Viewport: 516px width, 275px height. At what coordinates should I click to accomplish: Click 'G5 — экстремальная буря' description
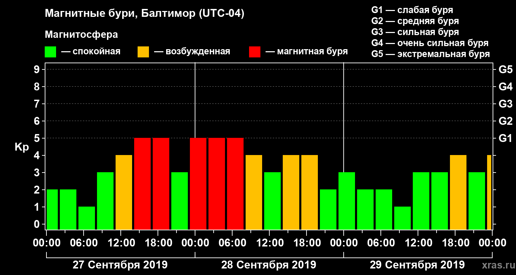click(x=431, y=54)
